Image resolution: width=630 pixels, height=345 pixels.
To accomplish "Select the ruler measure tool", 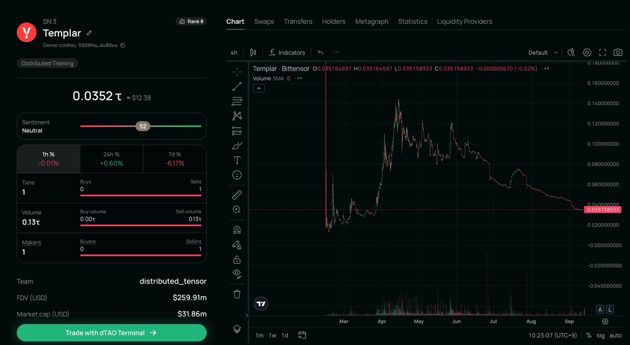I will 237,195.
